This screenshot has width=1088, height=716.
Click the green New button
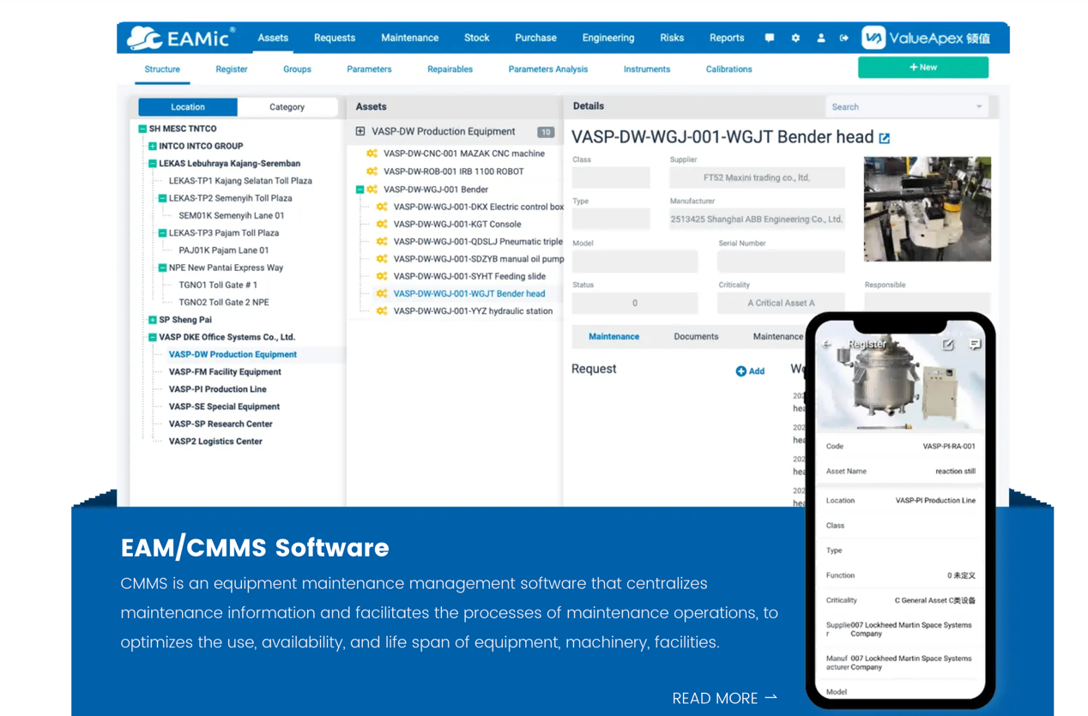922,67
